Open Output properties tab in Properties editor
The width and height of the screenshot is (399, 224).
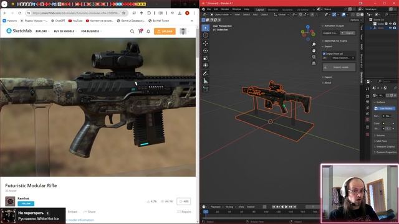[367, 102]
